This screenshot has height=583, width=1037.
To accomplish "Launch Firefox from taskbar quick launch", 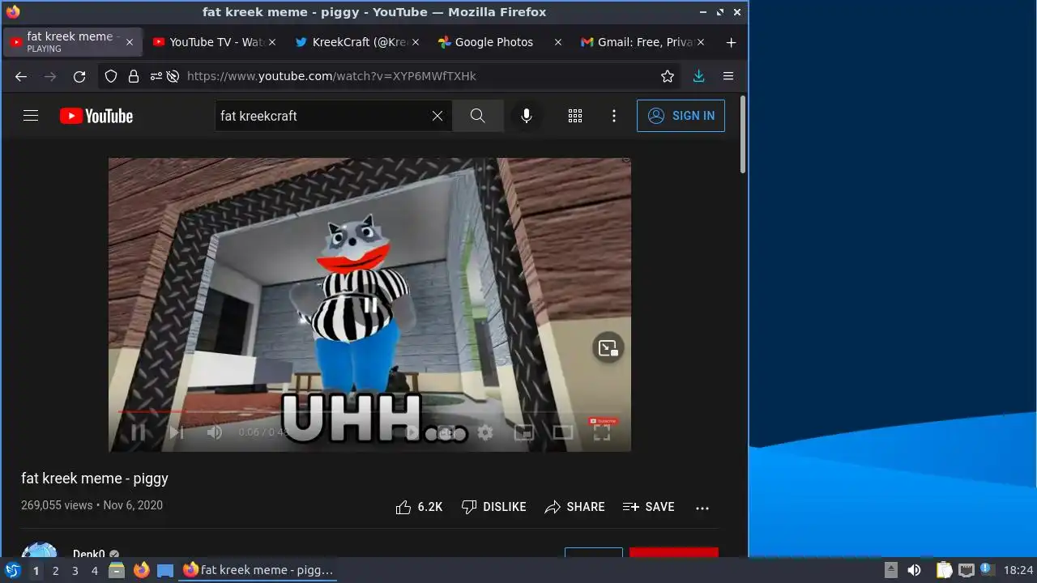I will pos(142,570).
